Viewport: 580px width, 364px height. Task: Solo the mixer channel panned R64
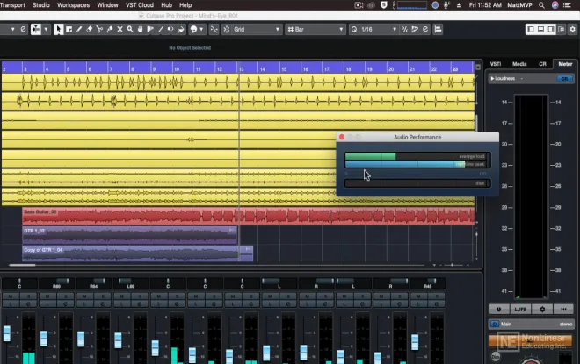click(103, 296)
